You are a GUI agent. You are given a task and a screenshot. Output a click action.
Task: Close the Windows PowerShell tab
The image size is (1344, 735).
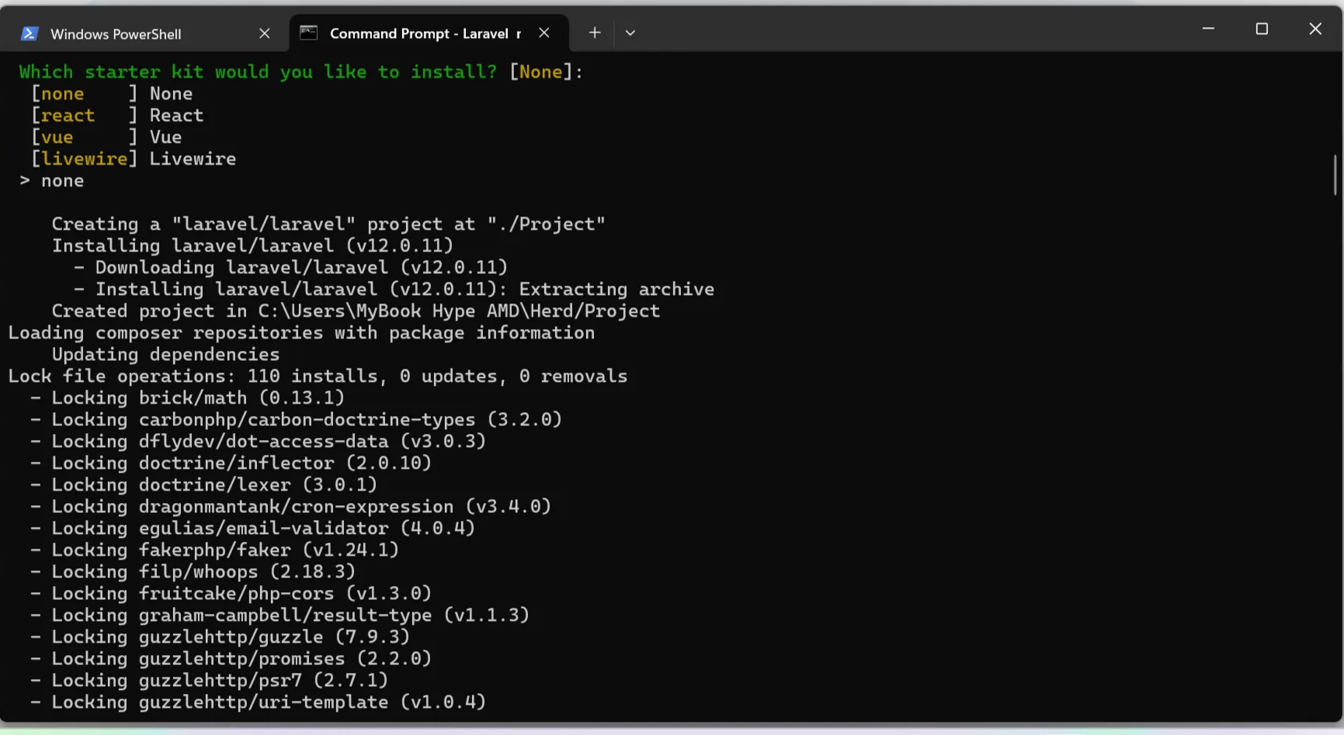[x=265, y=33]
